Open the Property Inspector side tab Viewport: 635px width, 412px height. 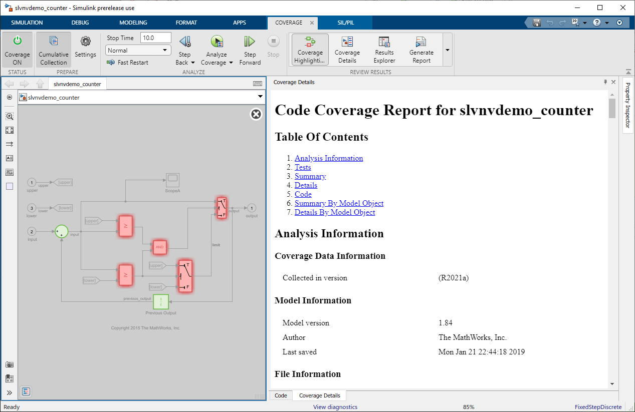627,105
